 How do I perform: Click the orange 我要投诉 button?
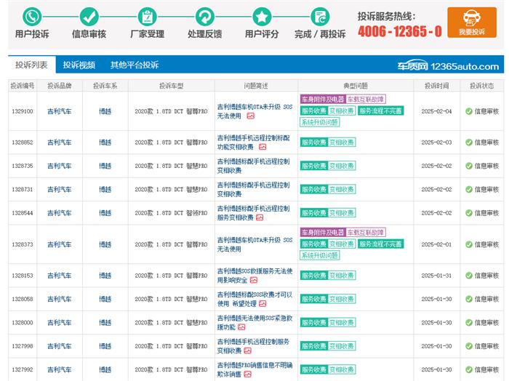[472, 23]
